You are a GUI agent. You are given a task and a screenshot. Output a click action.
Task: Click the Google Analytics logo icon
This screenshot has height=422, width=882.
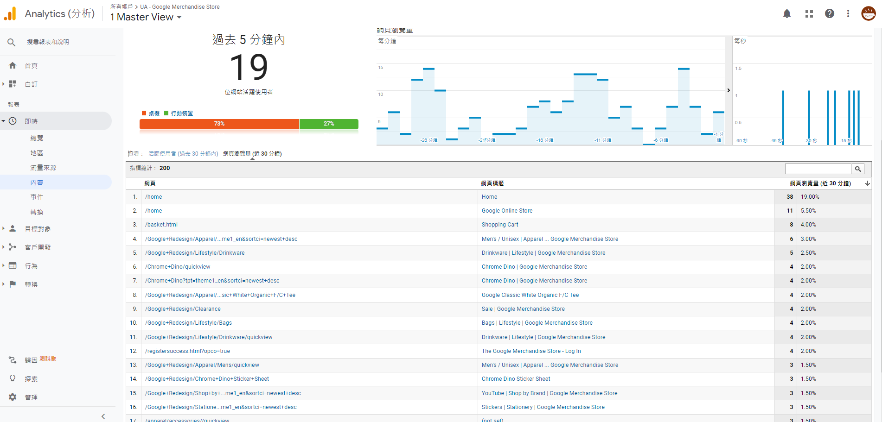click(x=10, y=13)
